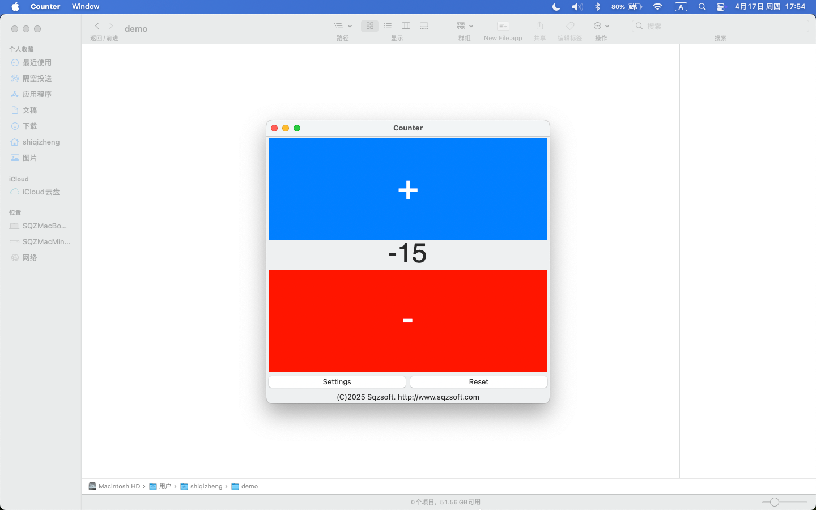Click demo folder in Finder path bar
Screen dimensions: 816x510
[x=245, y=486]
